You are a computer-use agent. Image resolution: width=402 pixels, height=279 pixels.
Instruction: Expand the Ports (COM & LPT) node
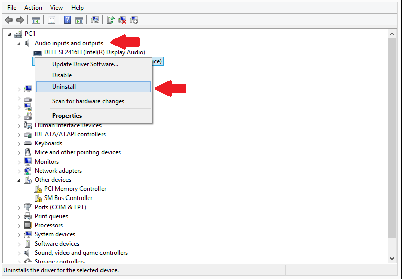(19, 208)
